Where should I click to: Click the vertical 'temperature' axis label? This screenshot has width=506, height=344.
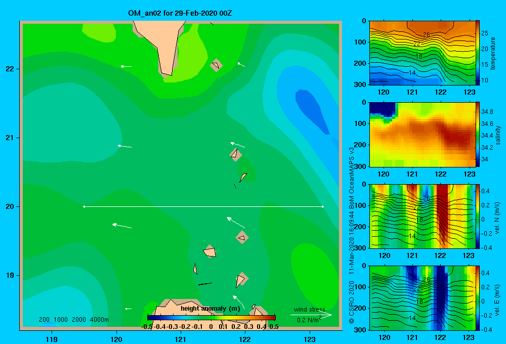(x=492, y=53)
